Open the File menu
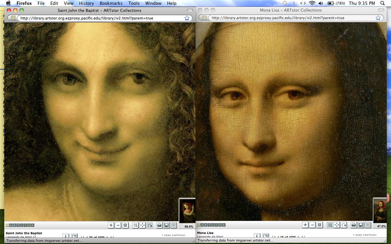 (x=41, y=3)
